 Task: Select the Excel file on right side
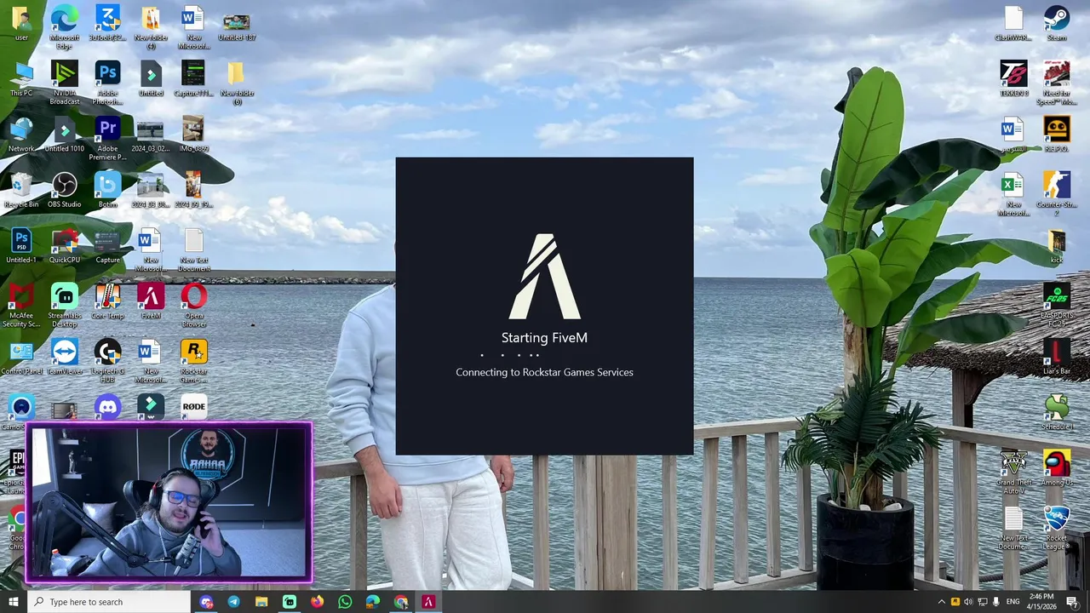(1013, 195)
